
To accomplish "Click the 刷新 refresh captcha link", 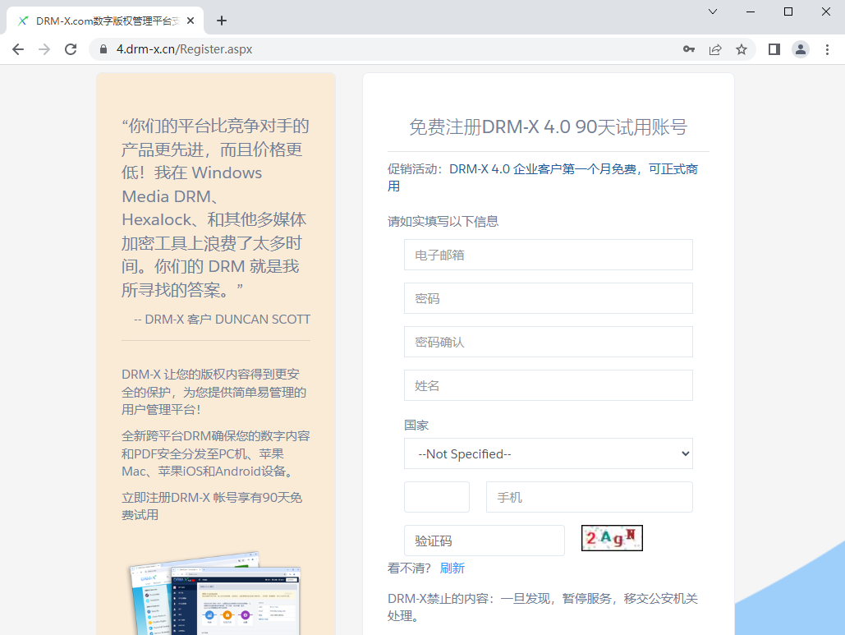I will (x=452, y=568).
